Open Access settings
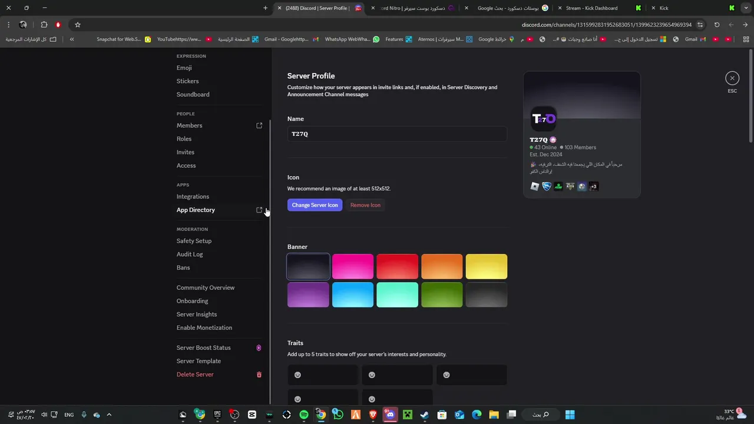The image size is (754, 424). click(x=186, y=165)
